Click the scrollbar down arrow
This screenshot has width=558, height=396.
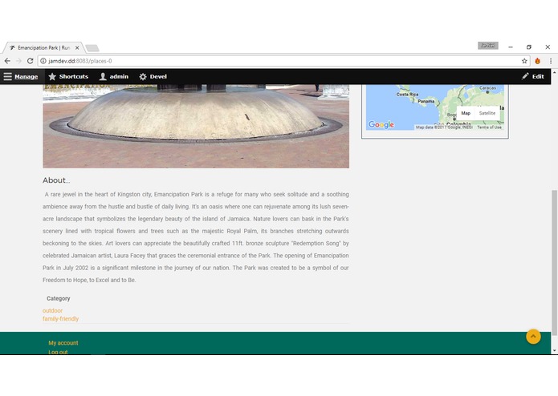click(554, 351)
